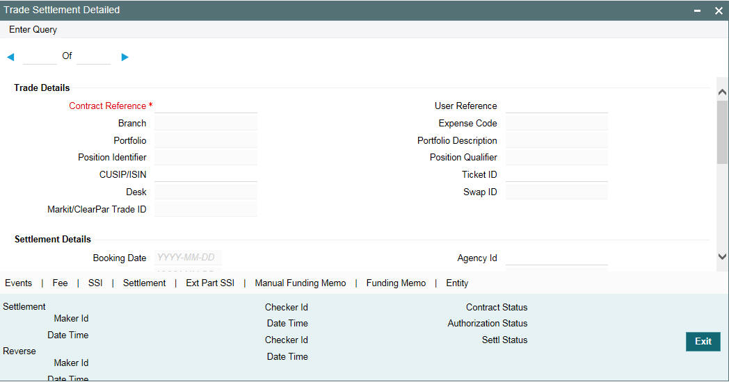Screen dimensions: 729x382
Task: Open the Enter Query menu item
Action: [x=33, y=30]
